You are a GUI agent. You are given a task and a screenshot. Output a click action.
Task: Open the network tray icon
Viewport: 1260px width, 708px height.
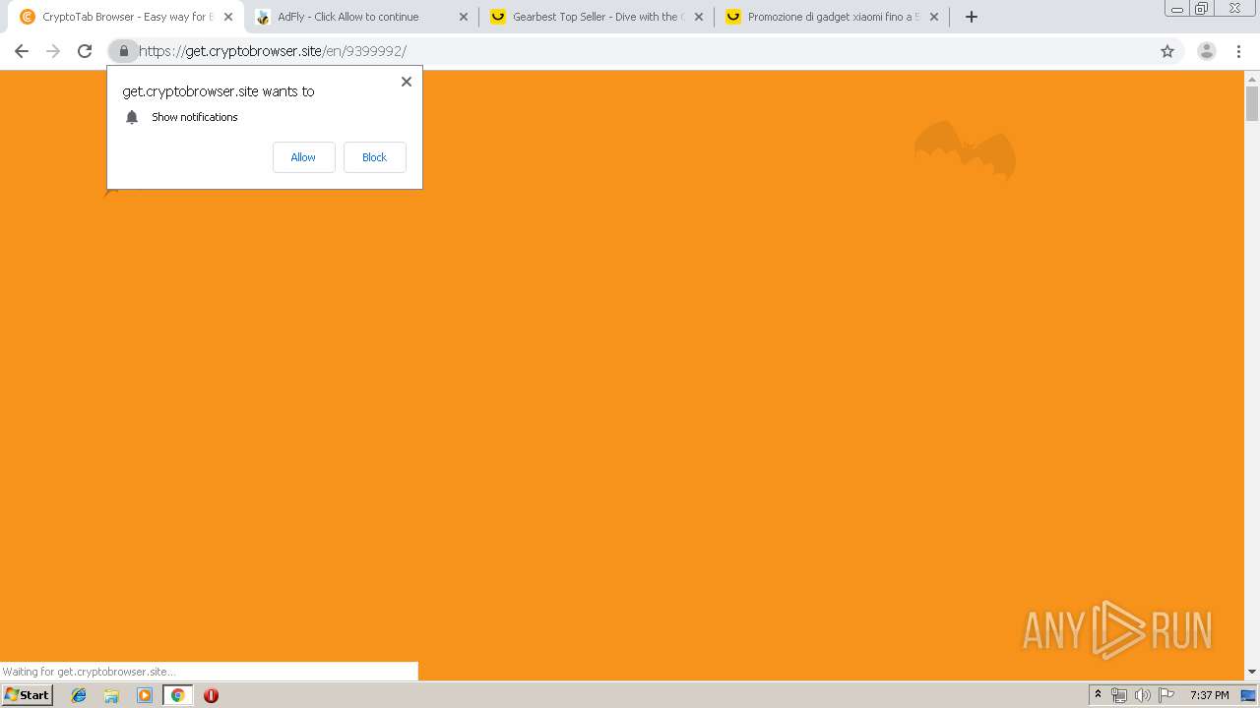(1119, 695)
